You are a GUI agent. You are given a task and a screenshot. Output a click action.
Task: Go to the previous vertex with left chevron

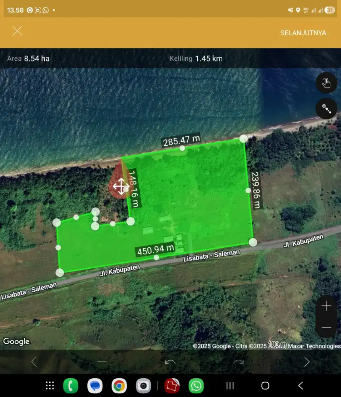coord(34,362)
